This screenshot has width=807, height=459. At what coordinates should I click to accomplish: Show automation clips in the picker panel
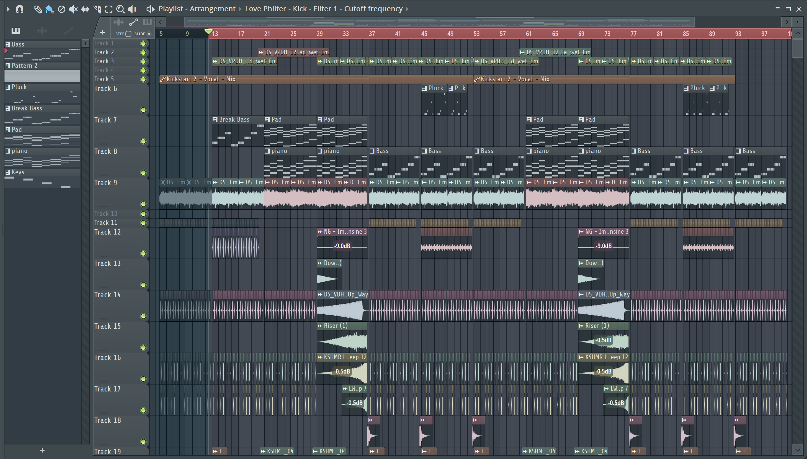[x=68, y=31]
